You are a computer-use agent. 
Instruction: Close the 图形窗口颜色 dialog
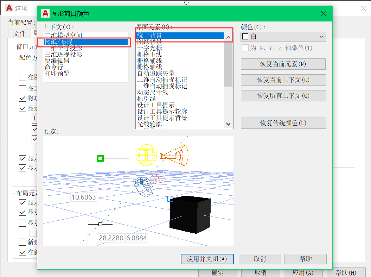coord(324,14)
